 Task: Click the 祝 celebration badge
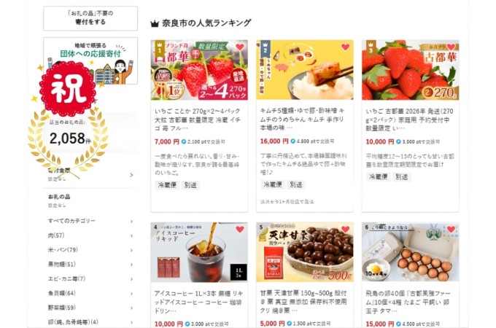pyautogui.click(x=67, y=89)
